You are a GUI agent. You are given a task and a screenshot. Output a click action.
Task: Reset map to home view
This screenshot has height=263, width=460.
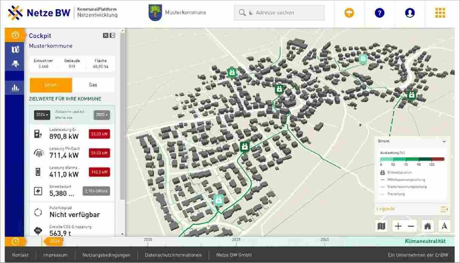(428, 226)
